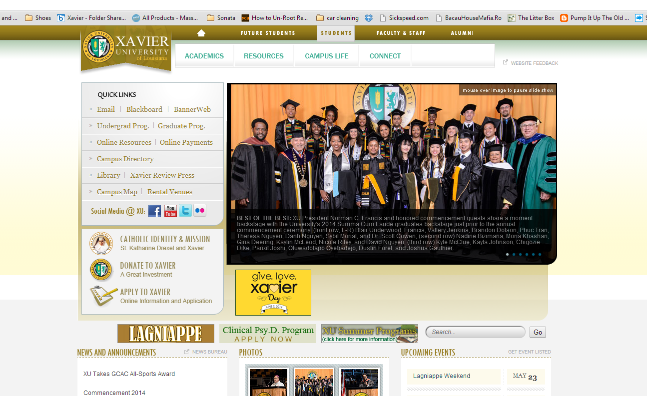Screen dimensions: 647x396
Task: Select the Alumni tab
Action: click(x=462, y=33)
